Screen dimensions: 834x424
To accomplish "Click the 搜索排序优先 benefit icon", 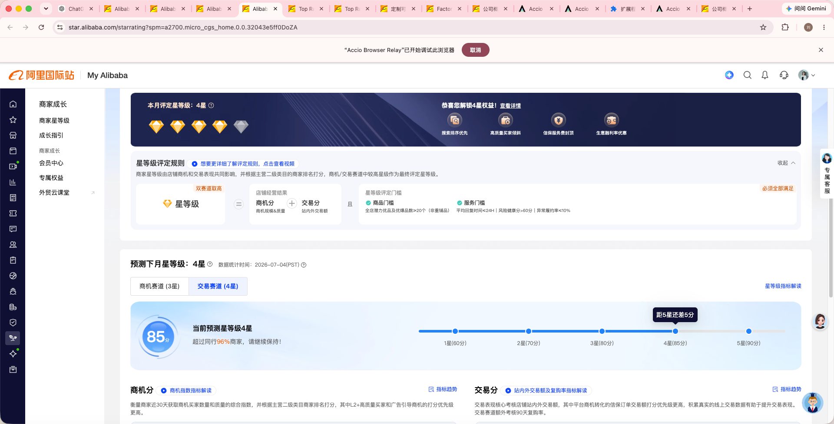I will click(455, 120).
